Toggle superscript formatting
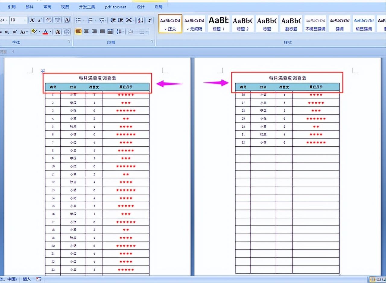 pos(15,32)
